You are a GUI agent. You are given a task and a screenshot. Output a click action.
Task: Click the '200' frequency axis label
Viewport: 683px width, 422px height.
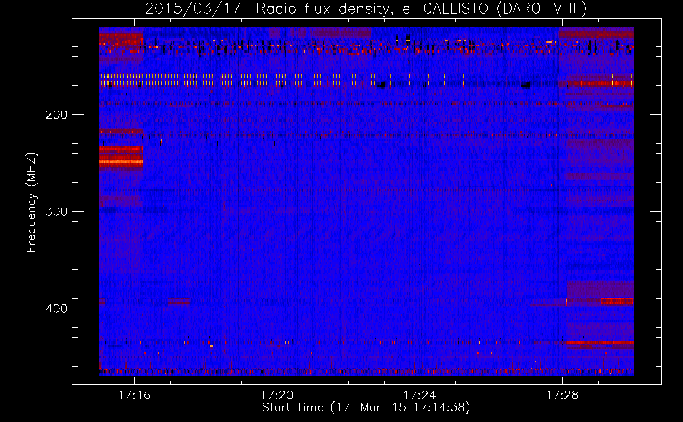(x=57, y=115)
